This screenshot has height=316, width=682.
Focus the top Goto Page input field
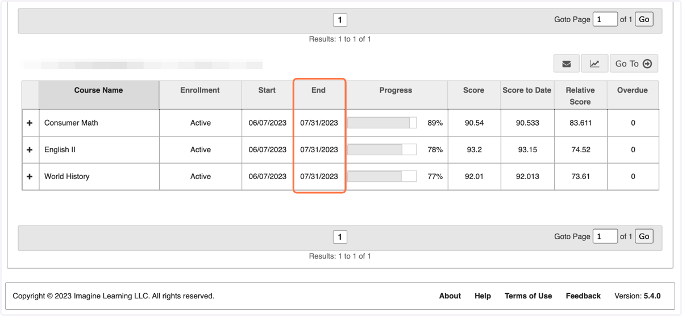coord(605,19)
